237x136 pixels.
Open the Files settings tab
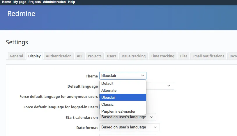tap(183, 56)
